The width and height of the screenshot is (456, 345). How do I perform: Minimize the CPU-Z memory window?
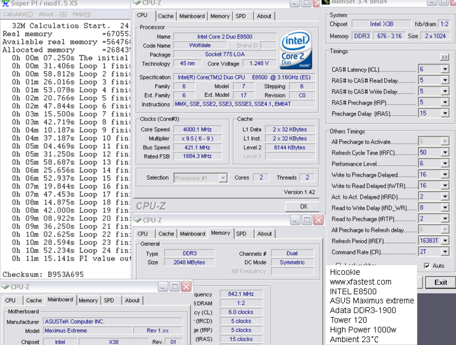295,220
